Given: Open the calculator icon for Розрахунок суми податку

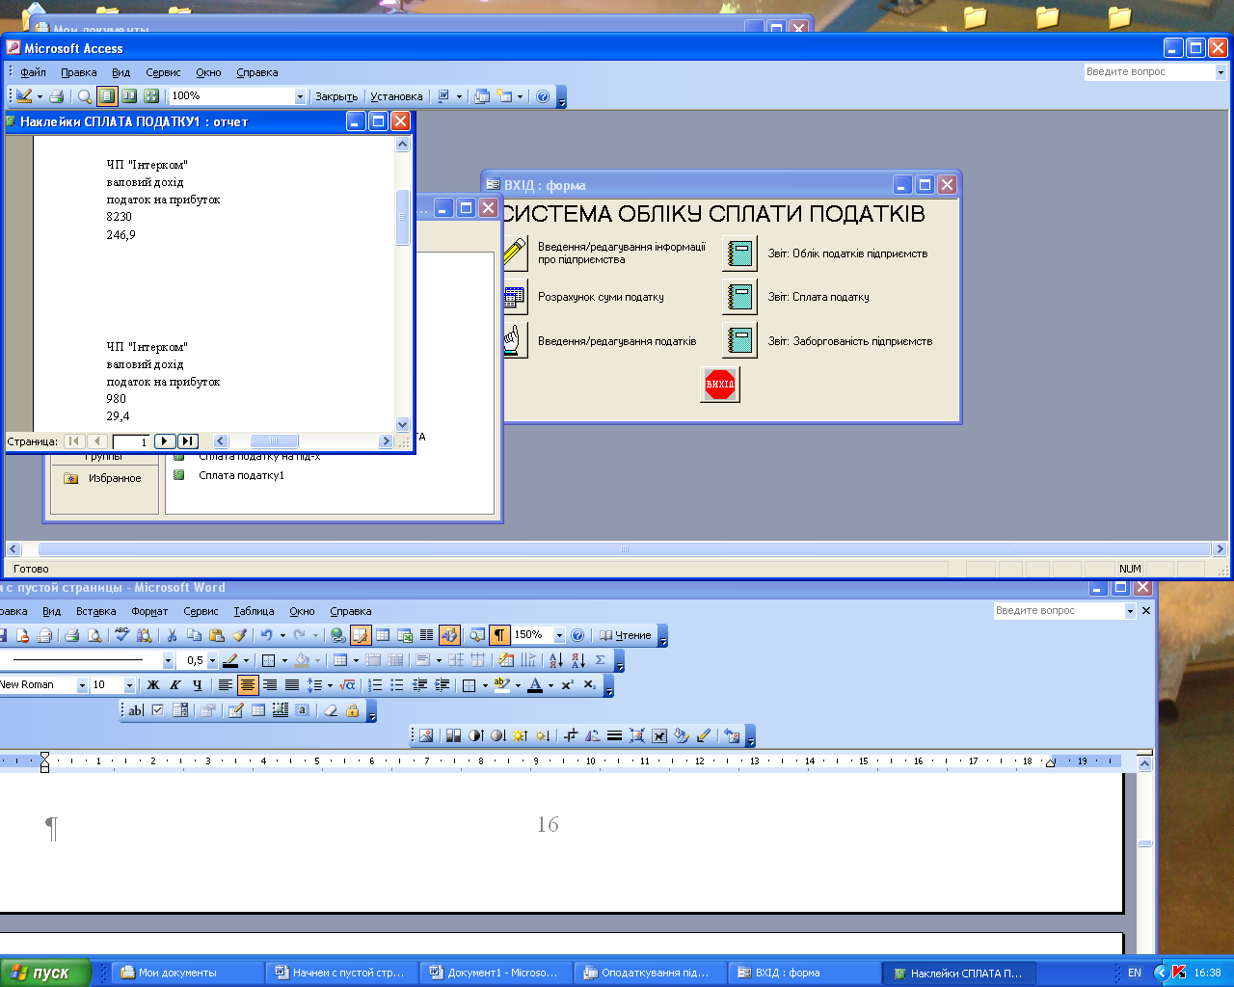Looking at the screenshot, I should pos(515,297).
